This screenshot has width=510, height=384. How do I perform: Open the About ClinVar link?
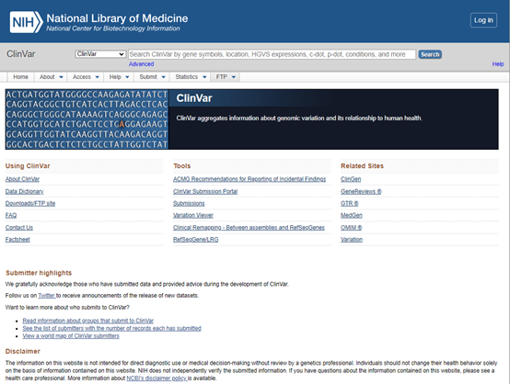tap(22, 179)
